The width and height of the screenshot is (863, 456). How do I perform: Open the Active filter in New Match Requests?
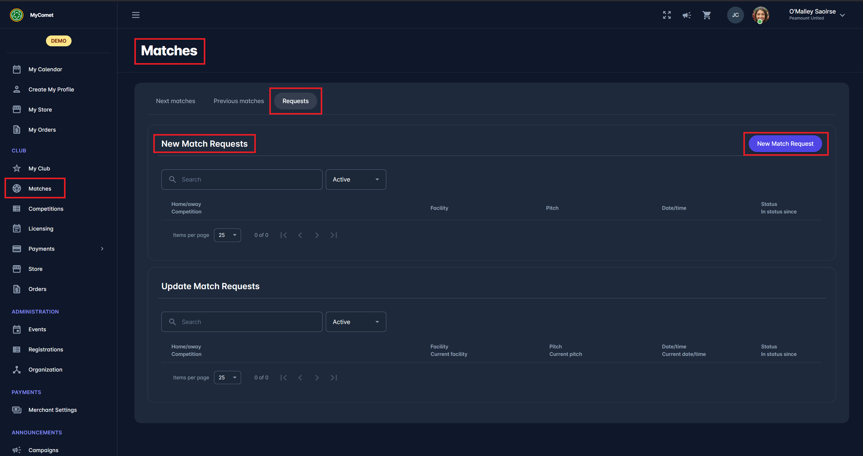356,179
